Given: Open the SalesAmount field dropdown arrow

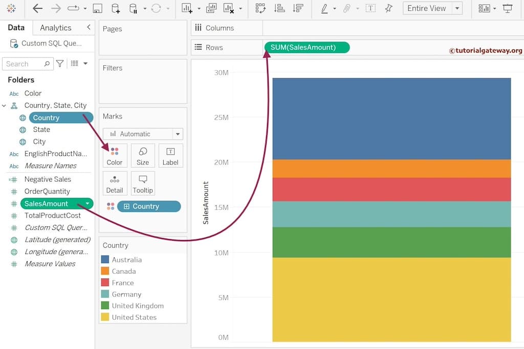Looking at the screenshot, I should (x=88, y=203).
